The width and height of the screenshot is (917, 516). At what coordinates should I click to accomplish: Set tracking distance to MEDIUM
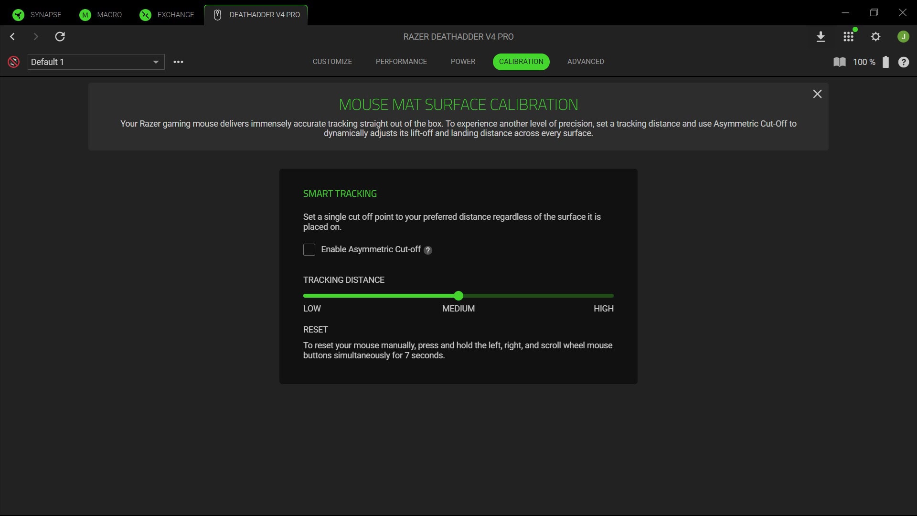(458, 309)
